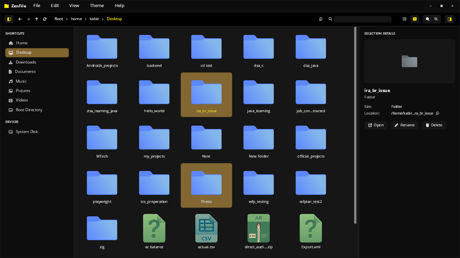Open Downloads shortcut in sidebar
The height and width of the screenshot is (258, 460).
click(x=37, y=62)
